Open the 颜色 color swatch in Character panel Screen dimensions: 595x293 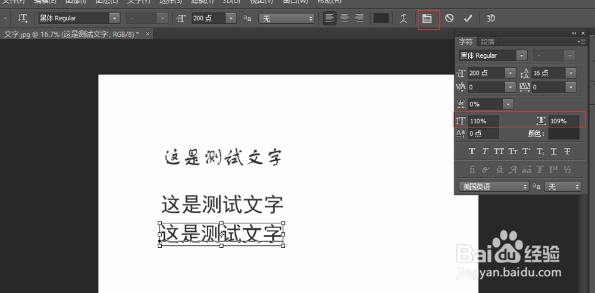click(x=563, y=134)
